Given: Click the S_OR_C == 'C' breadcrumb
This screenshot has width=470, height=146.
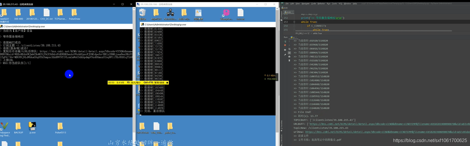Looking at the screenshot, I should tap(302, 33).
